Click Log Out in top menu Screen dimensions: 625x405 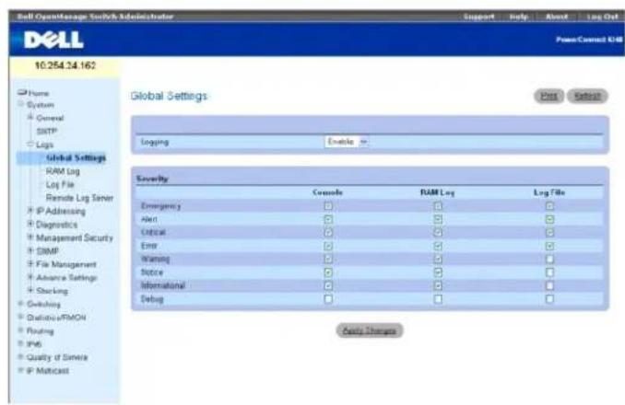602,17
